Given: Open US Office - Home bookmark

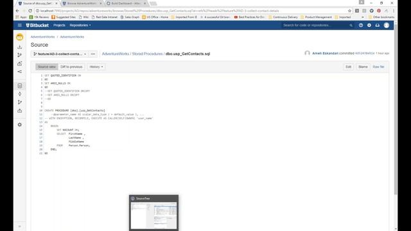Looking at the screenshot, I should point(155,17).
